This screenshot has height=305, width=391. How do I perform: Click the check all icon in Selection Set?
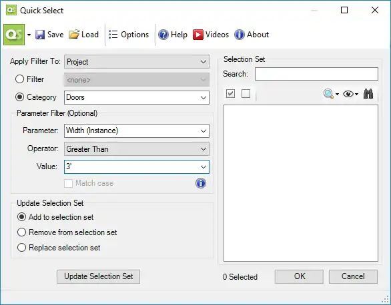pyautogui.click(x=230, y=94)
